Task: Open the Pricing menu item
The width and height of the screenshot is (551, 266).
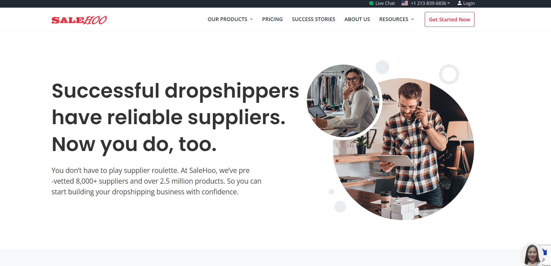Action: pos(272,19)
